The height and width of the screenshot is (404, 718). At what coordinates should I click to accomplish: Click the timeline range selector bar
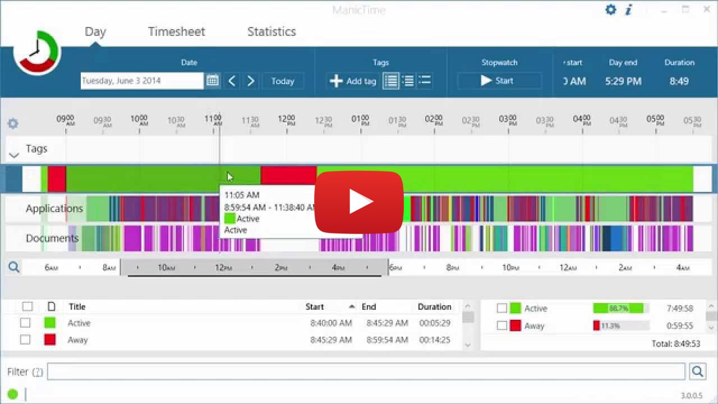[254, 267]
